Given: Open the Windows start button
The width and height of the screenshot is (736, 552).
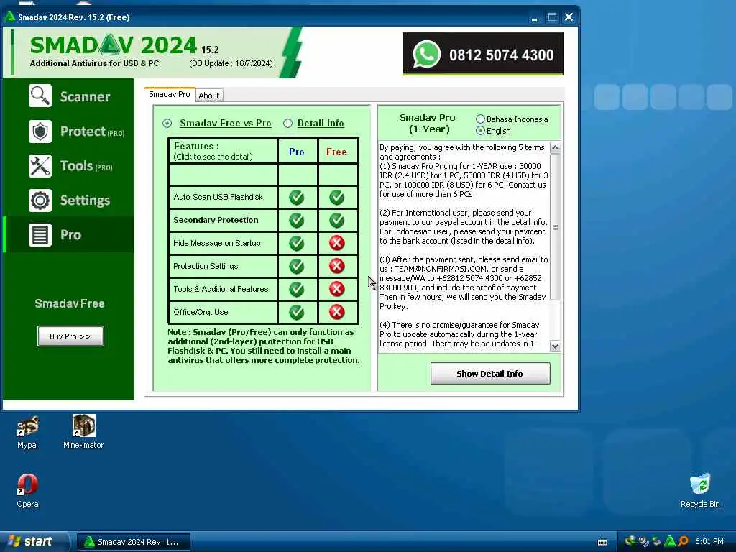Looking at the screenshot, I should tap(34, 542).
